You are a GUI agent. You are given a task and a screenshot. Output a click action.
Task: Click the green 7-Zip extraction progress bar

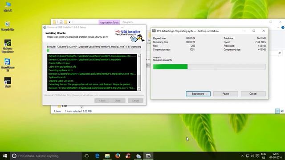click(209, 67)
